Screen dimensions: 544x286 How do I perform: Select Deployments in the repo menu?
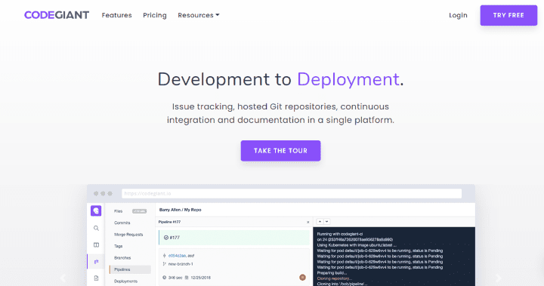tap(125, 281)
